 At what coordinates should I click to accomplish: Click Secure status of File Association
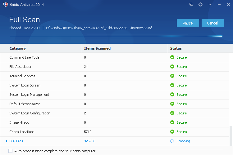182,67
